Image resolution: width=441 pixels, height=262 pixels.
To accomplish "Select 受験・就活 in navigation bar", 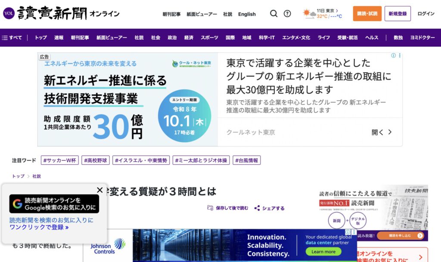I will (x=348, y=37).
